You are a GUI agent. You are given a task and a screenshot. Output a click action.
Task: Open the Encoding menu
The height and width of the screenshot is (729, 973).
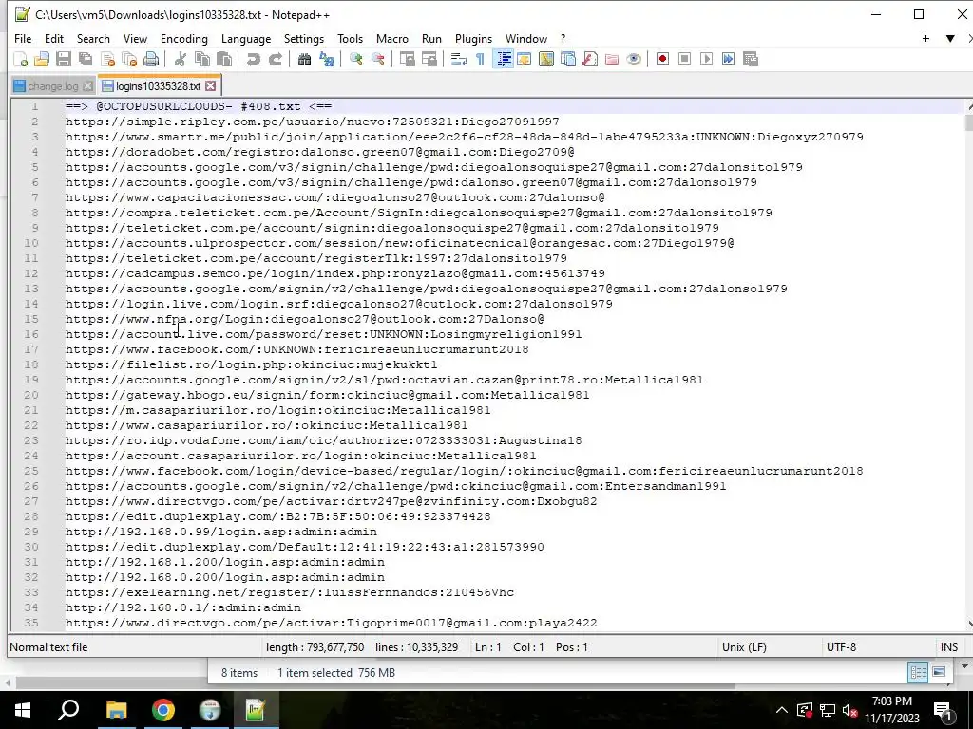[184, 38]
